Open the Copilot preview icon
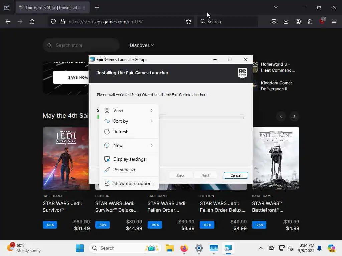Screen dimensions: 342x256 point(331,248)
